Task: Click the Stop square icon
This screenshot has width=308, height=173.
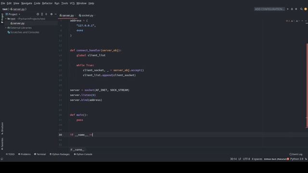Action: tap(296, 9)
